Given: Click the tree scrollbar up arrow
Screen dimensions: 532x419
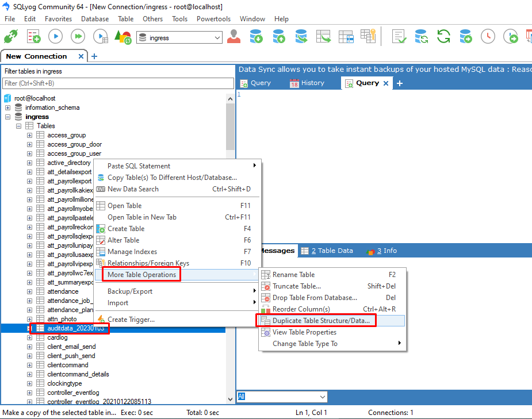Looking at the screenshot, I should (231, 99).
